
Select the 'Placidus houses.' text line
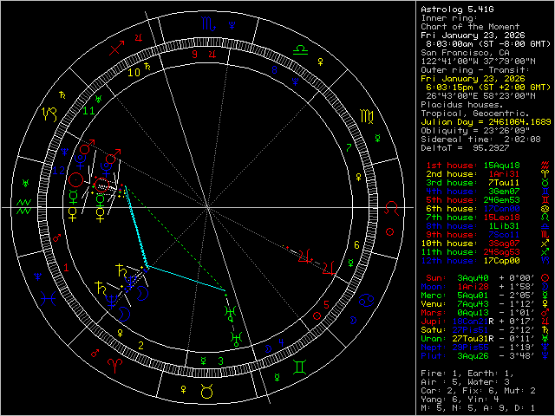coord(460,104)
